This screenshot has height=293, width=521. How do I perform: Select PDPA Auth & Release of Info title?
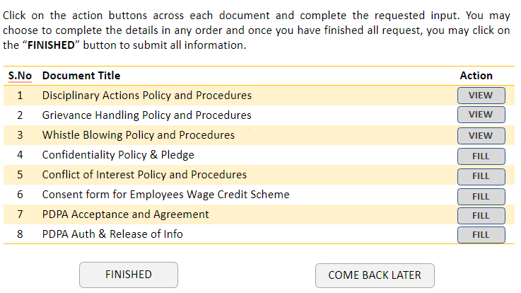click(x=112, y=234)
